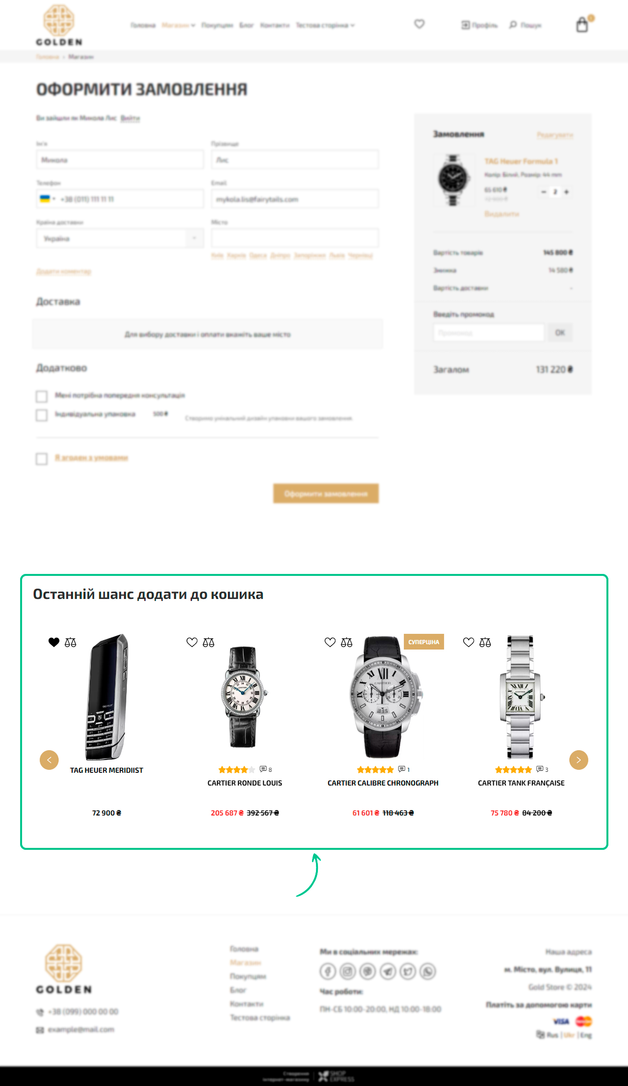The image size is (628, 1086).
Task: Enable the individual packaging checkbox
Action: coord(42,415)
